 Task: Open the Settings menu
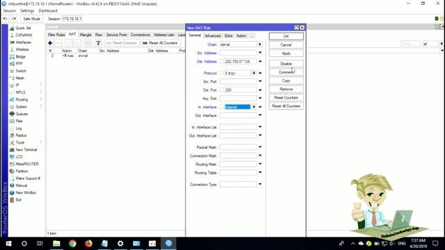coord(27,11)
